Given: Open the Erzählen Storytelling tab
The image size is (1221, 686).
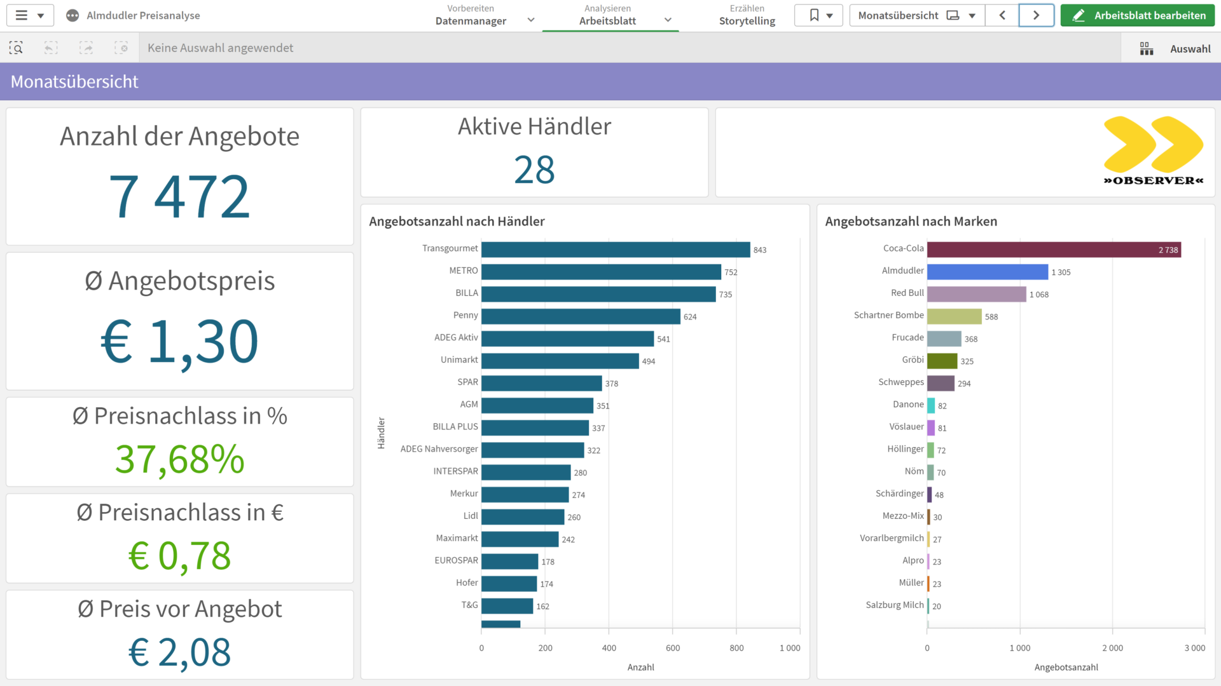Looking at the screenshot, I should click(x=747, y=15).
